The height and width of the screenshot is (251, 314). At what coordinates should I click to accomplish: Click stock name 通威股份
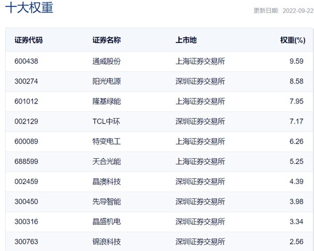click(107, 61)
